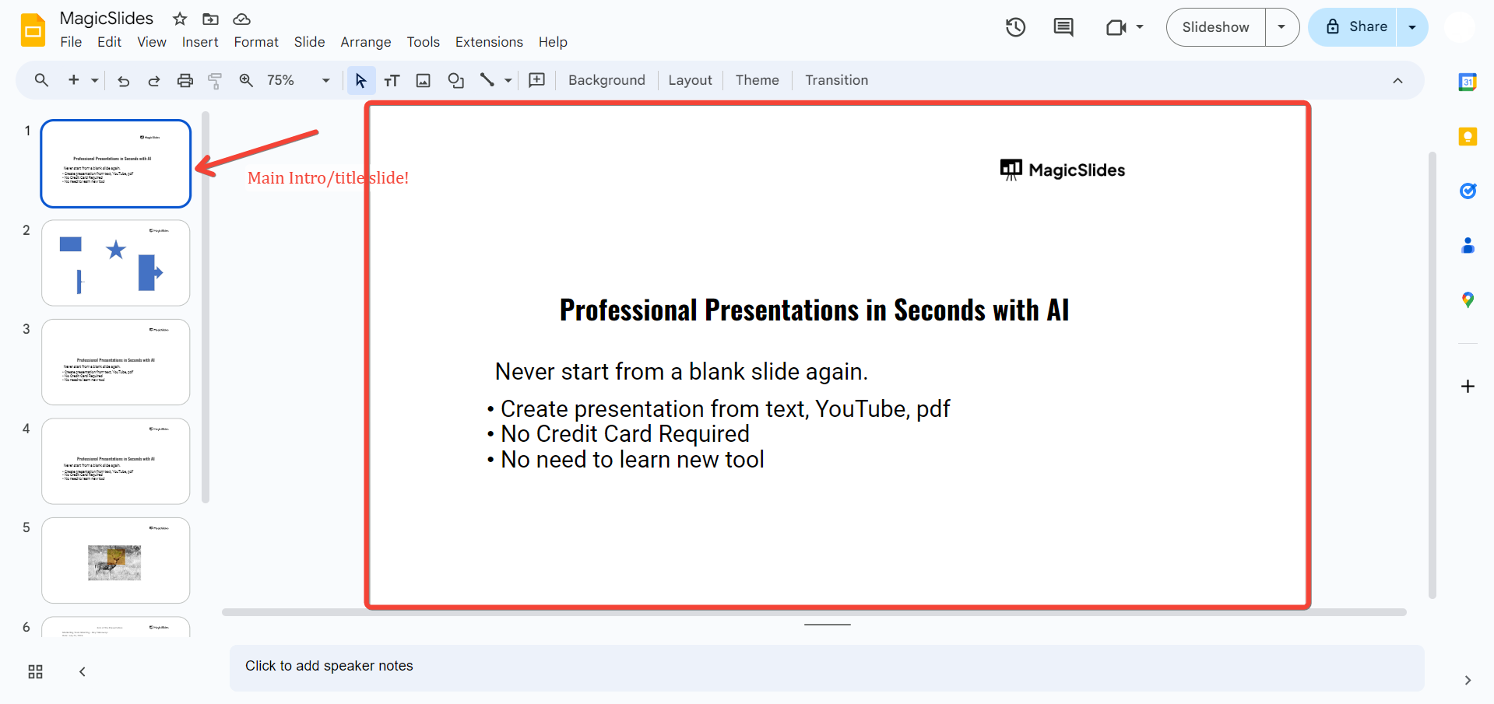Click to add speaker notes field

point(827,667)
